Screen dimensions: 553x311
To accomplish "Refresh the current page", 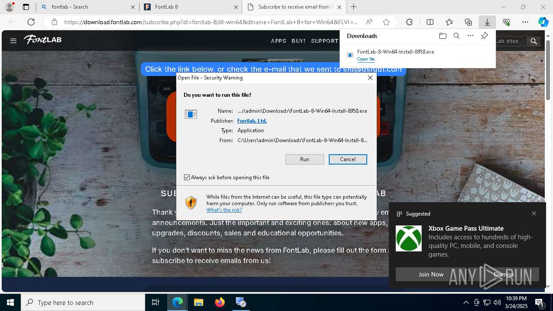I will point(31,22).
